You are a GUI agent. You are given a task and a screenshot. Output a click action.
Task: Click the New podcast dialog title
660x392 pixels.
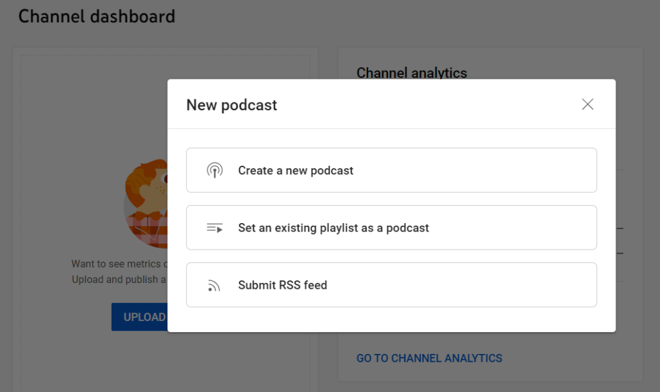[x=232, y=104]
